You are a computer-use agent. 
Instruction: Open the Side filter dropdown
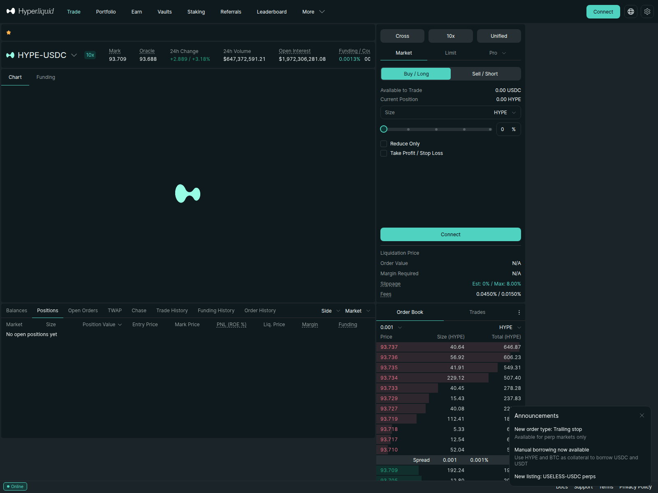pyautogui.click(x=331, y=311)
